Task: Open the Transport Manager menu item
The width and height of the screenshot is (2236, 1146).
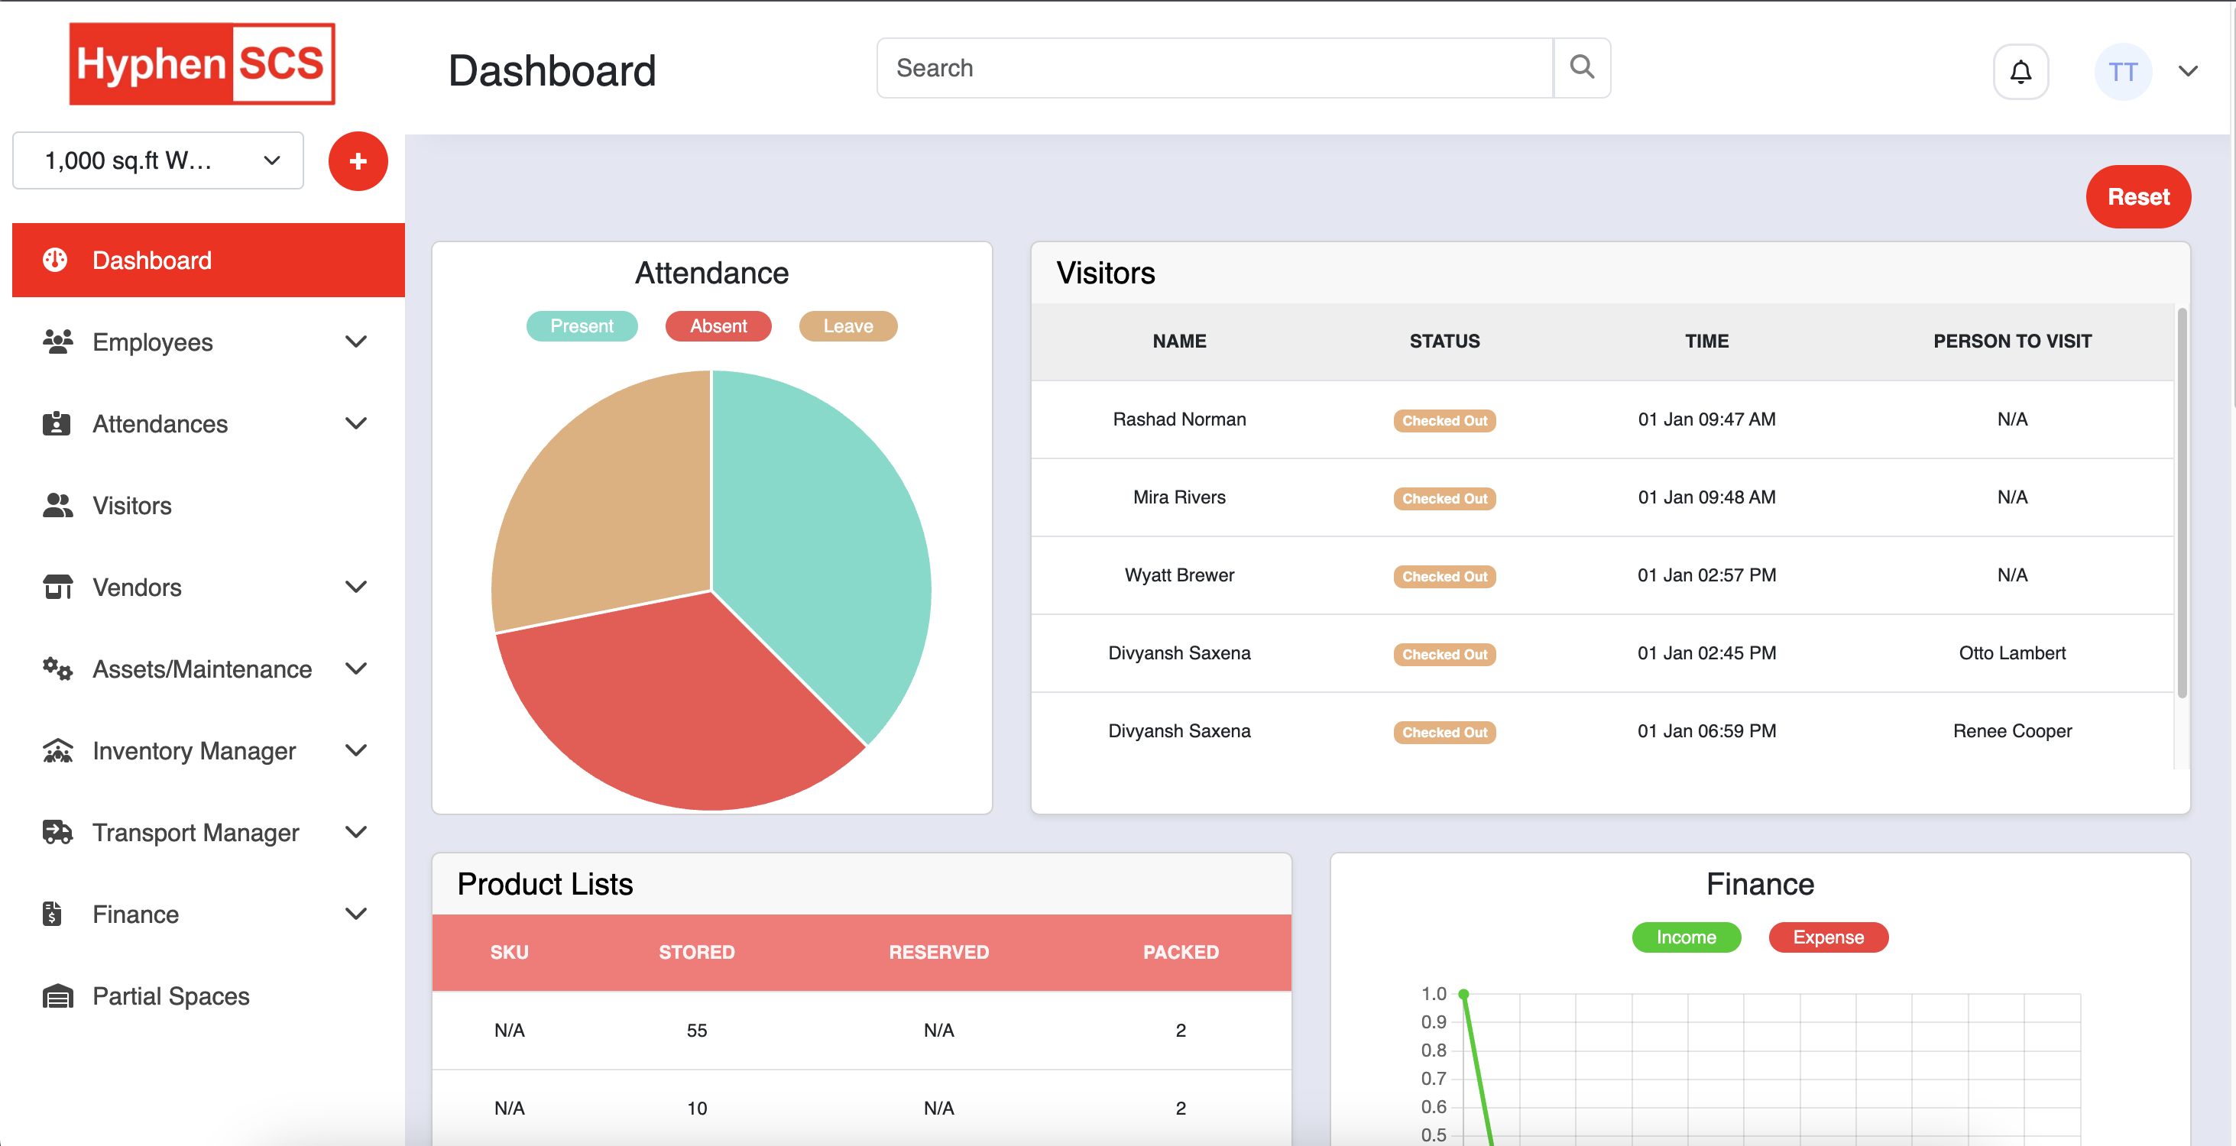Action: (x=209, y=832)
